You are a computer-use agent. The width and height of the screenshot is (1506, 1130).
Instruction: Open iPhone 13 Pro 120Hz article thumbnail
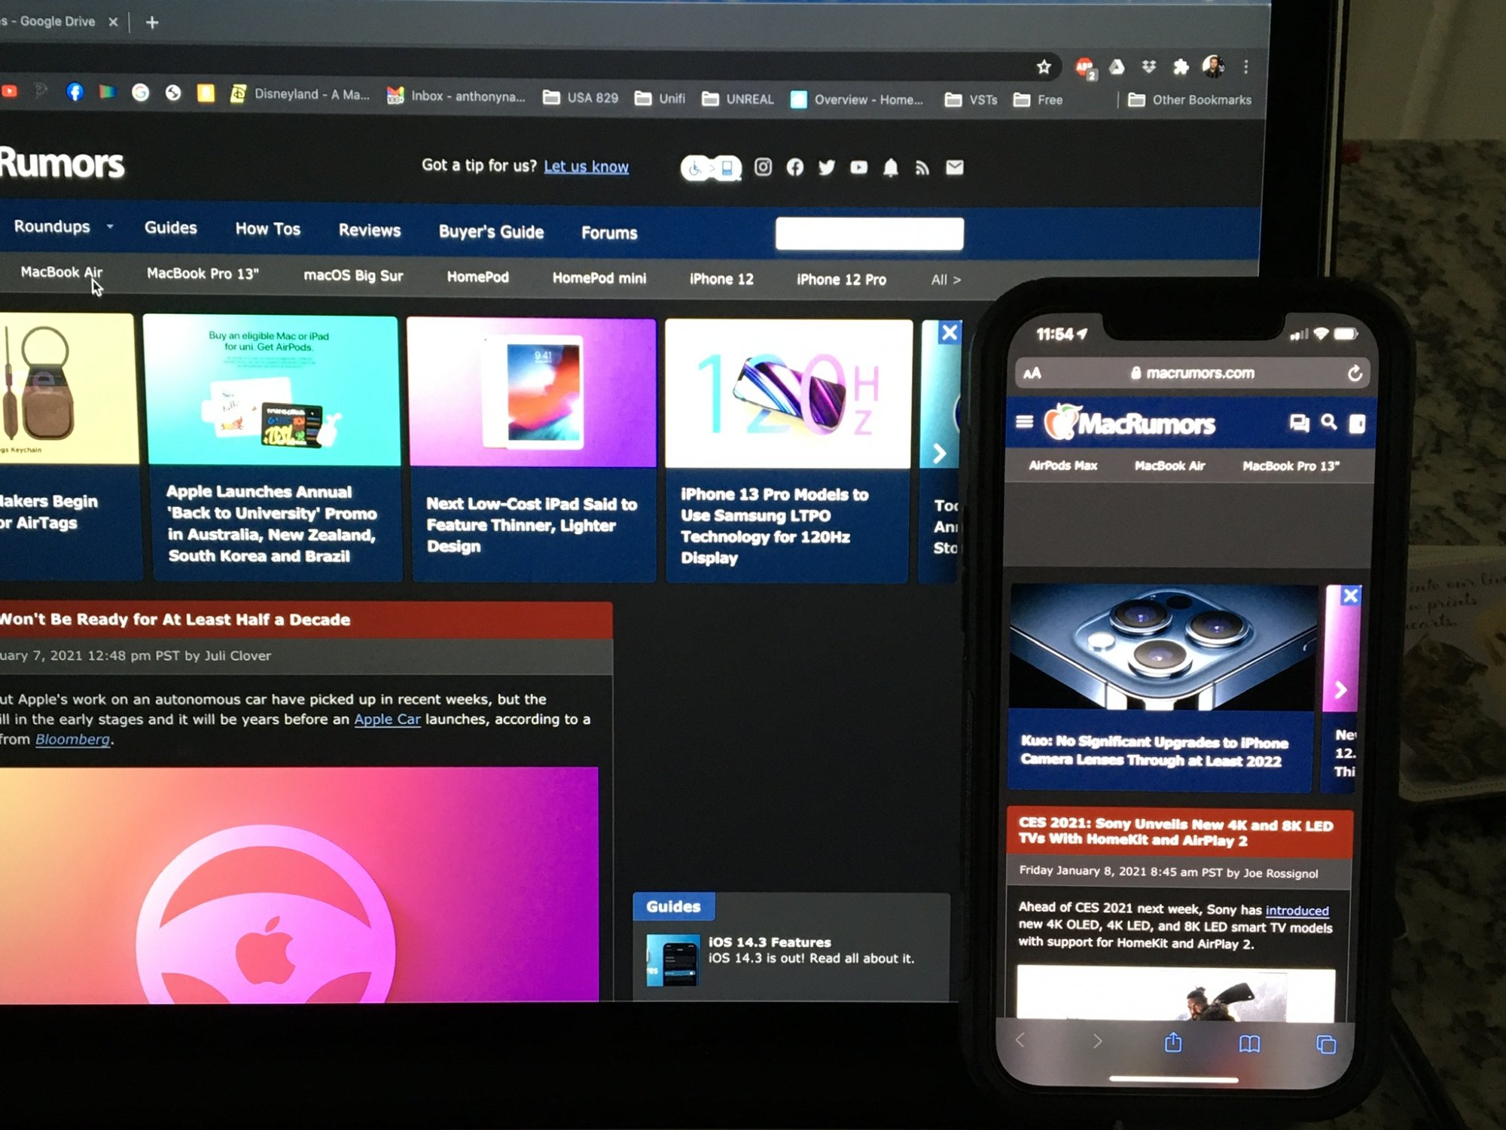click(x=788, y=393)
